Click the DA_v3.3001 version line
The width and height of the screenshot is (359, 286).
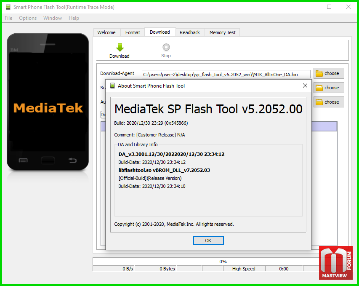click(171, 154)
